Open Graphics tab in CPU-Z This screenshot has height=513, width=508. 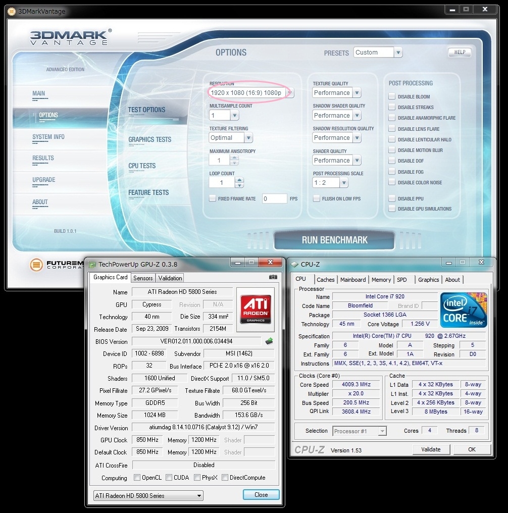click(x=429, y=280)
